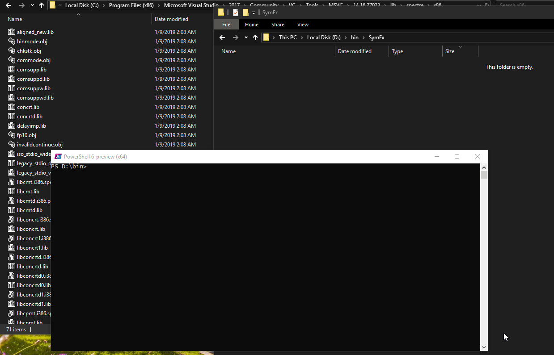Go back in the SymEx explorer window

(222, 38)
